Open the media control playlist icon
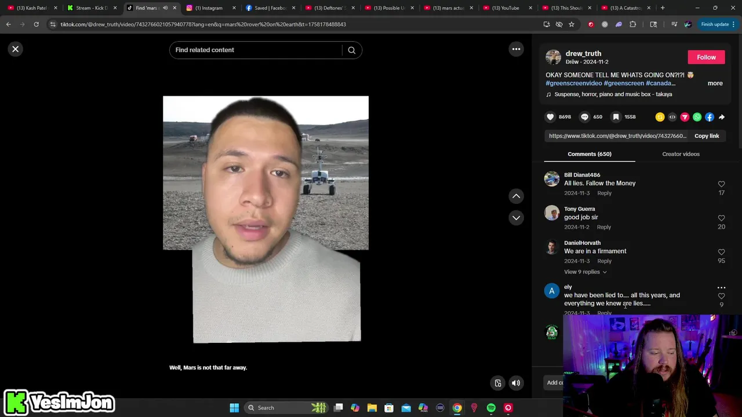The height and width of the screenshot is (417, 742). point(674,24)
